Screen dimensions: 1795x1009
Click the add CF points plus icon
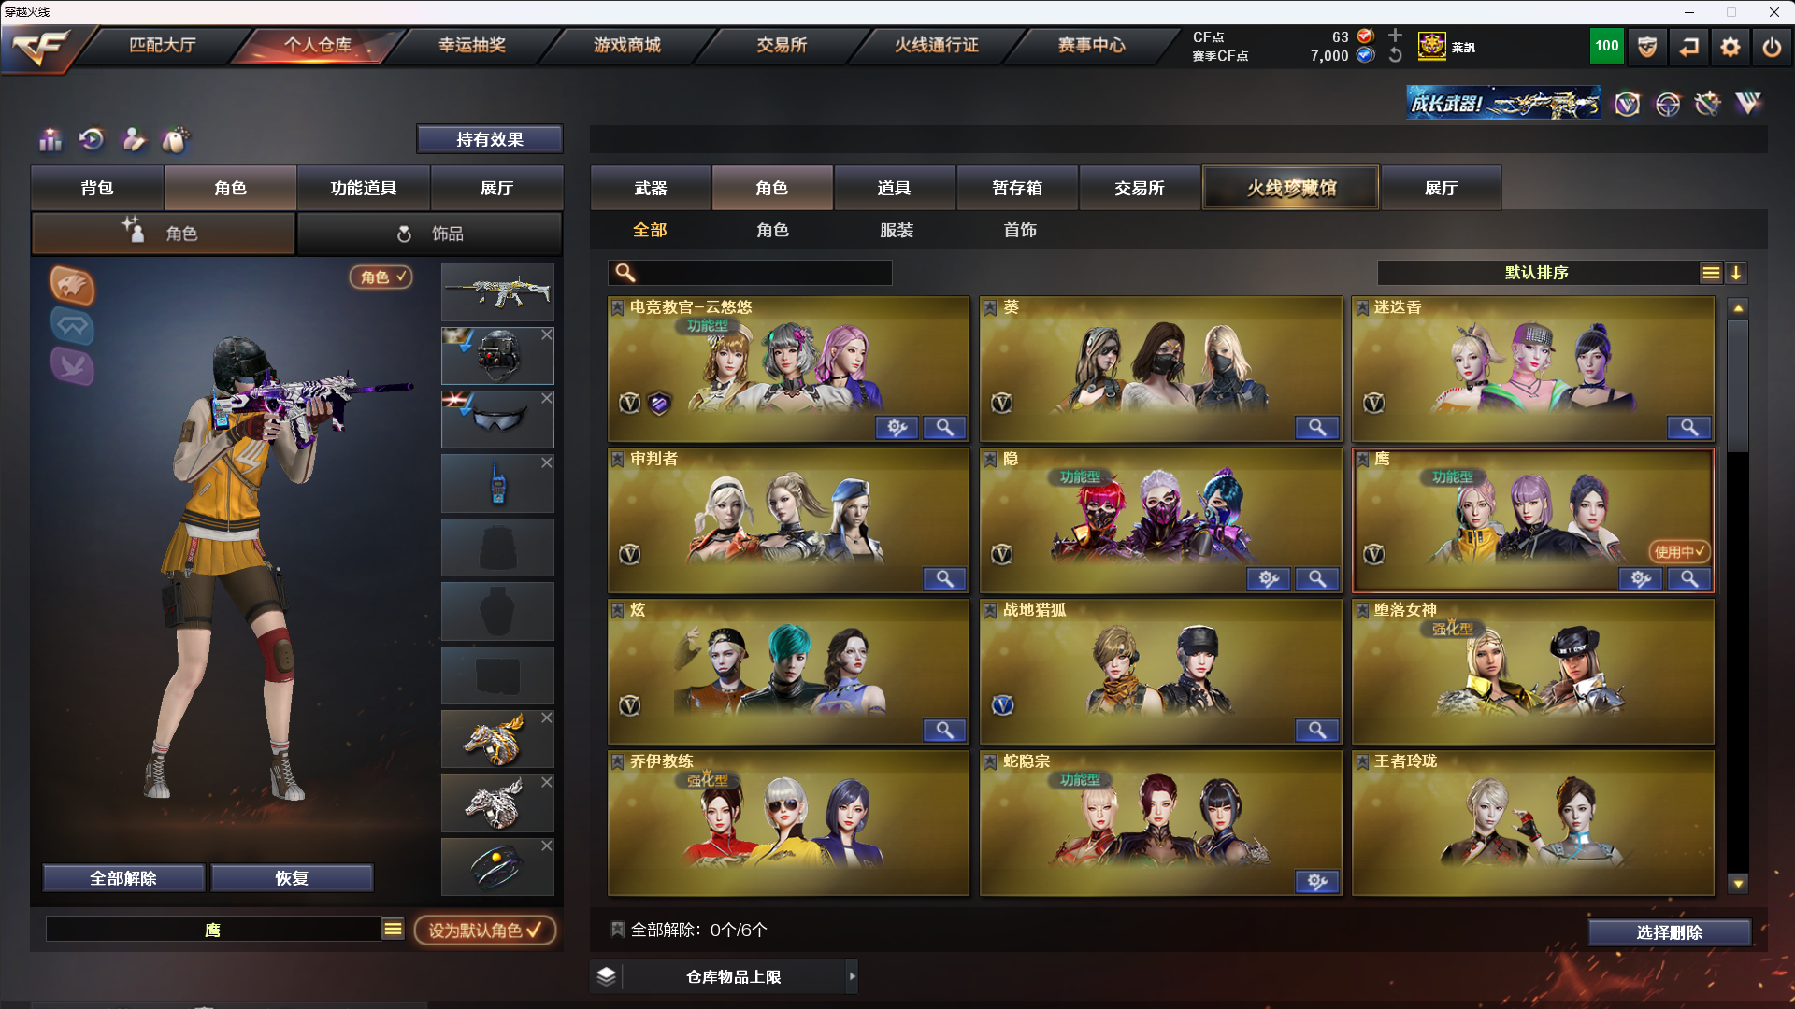pos(1395,36)
